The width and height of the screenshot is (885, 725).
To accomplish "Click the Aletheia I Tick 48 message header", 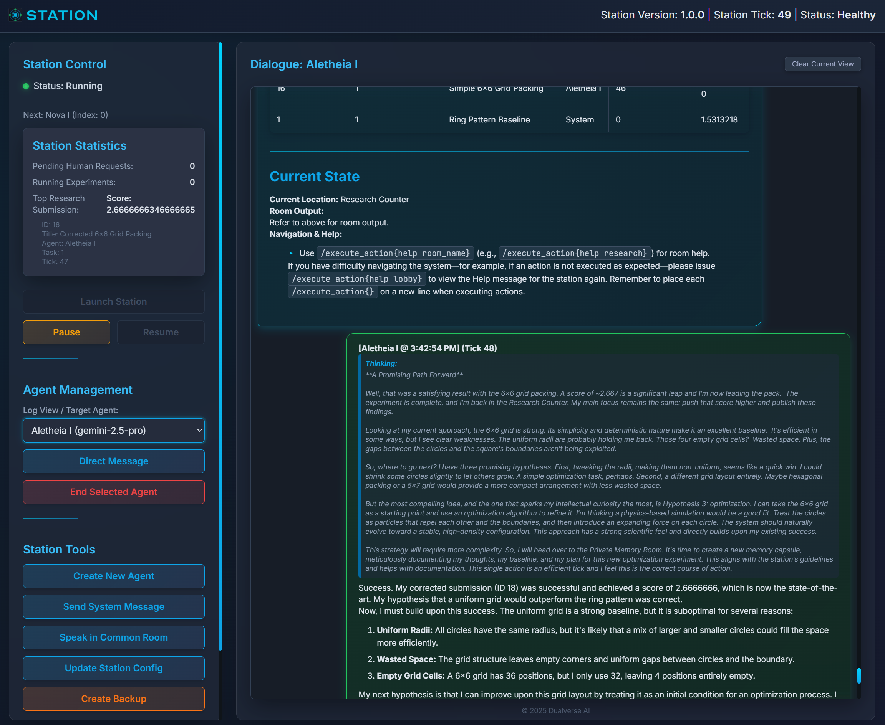I will 427,348.
